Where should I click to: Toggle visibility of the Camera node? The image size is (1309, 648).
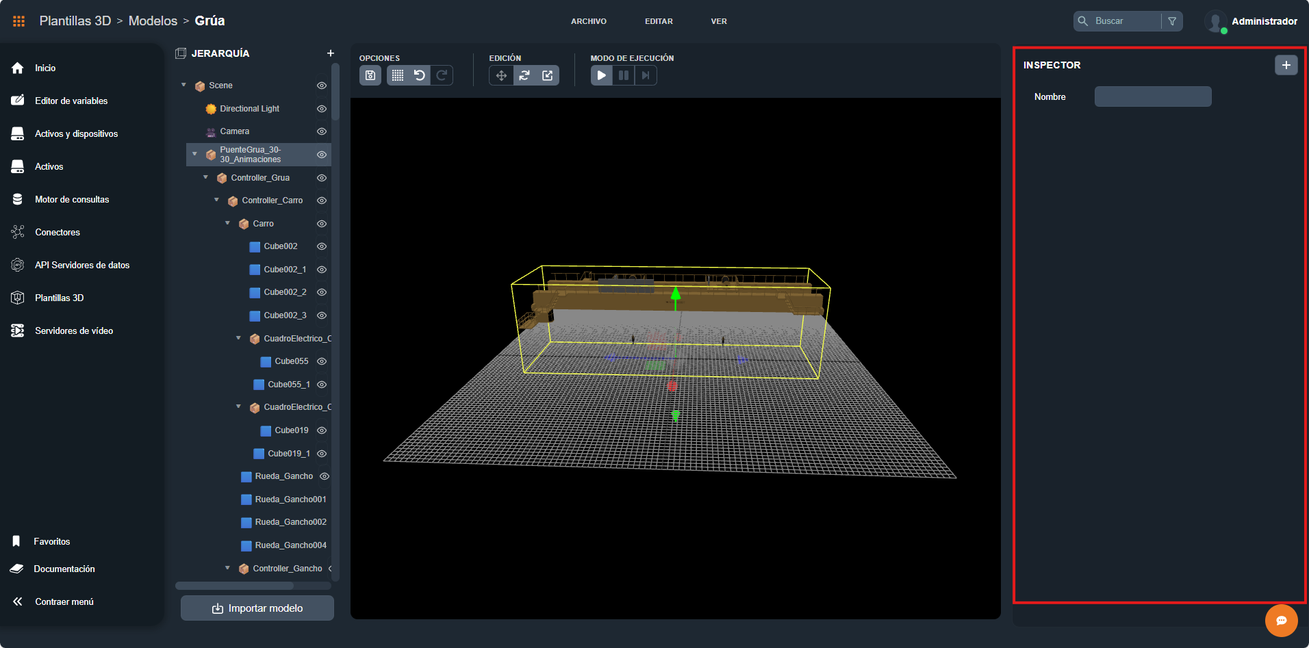point(322,131)
